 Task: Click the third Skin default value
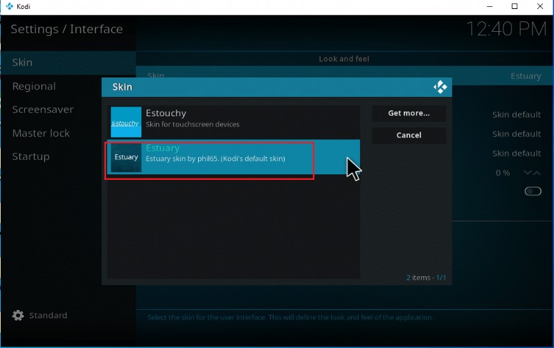pos(517,154)
